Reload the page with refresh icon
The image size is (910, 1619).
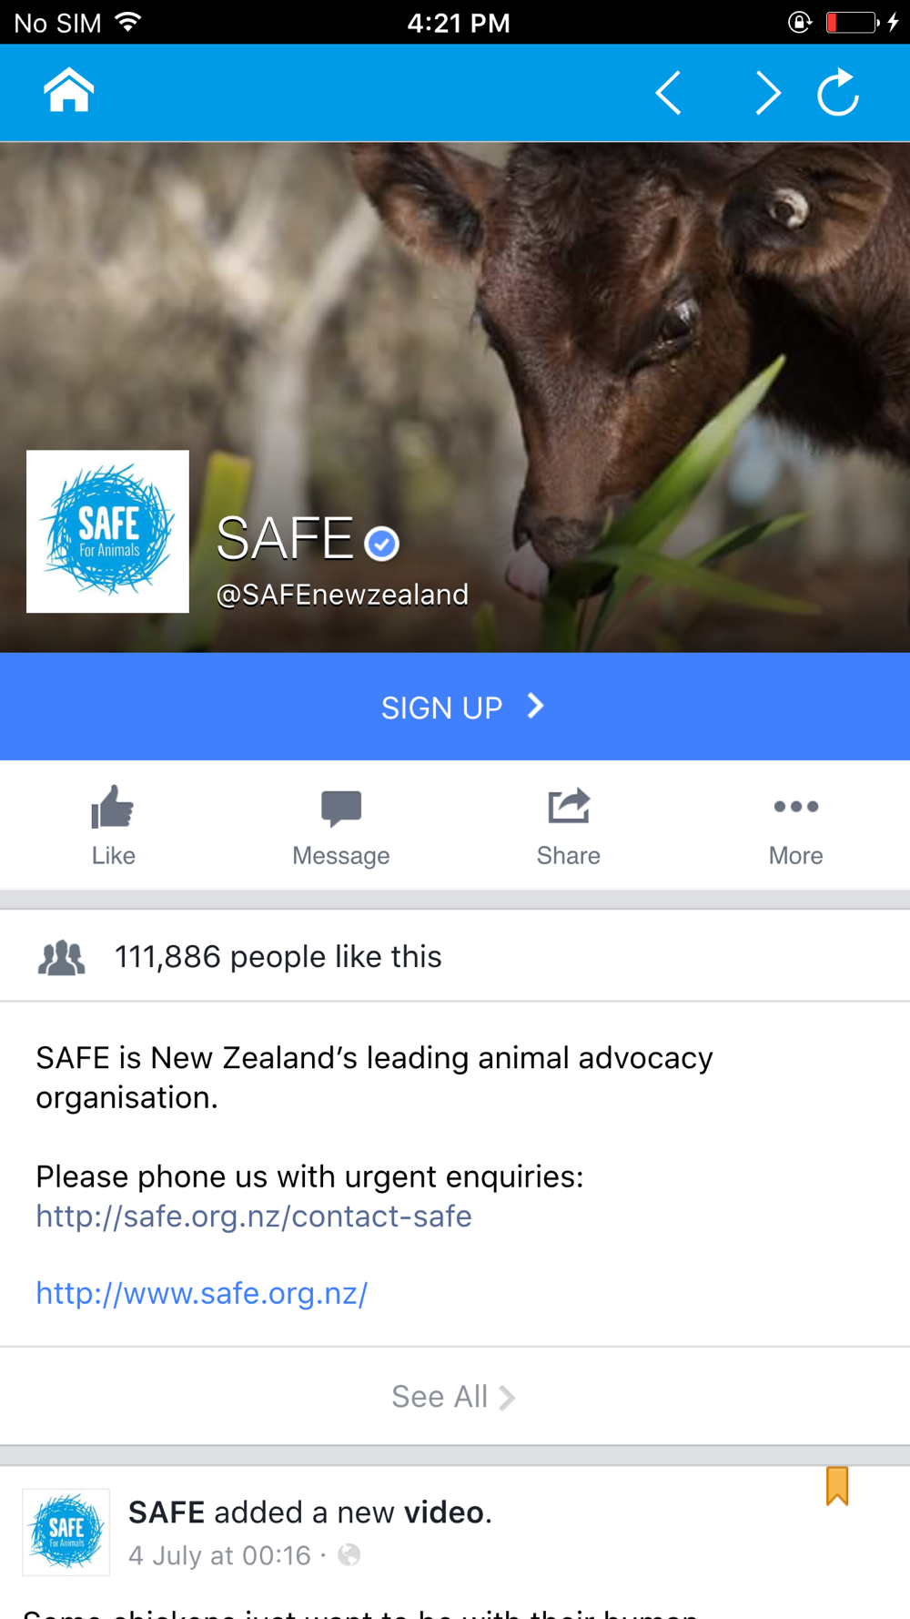point(838,92)
